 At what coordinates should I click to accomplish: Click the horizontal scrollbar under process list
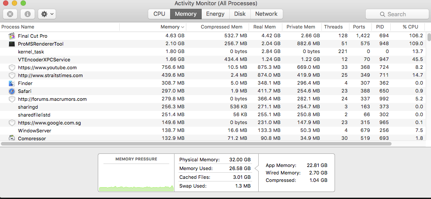[196, 143]
